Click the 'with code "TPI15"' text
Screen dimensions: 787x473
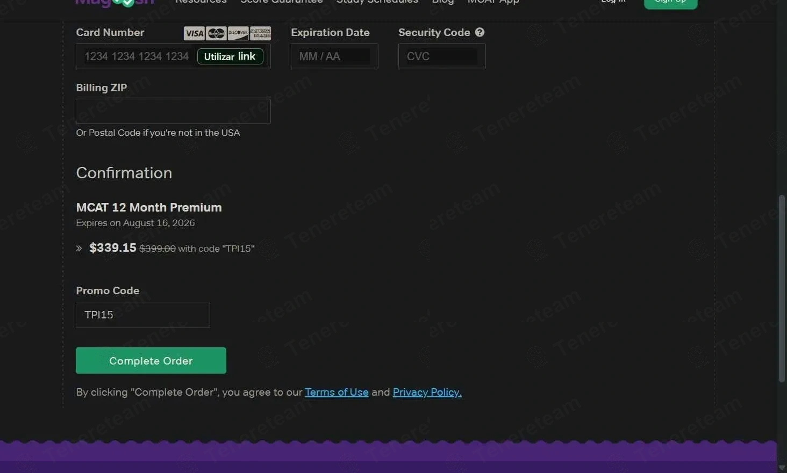pos(216,249)
